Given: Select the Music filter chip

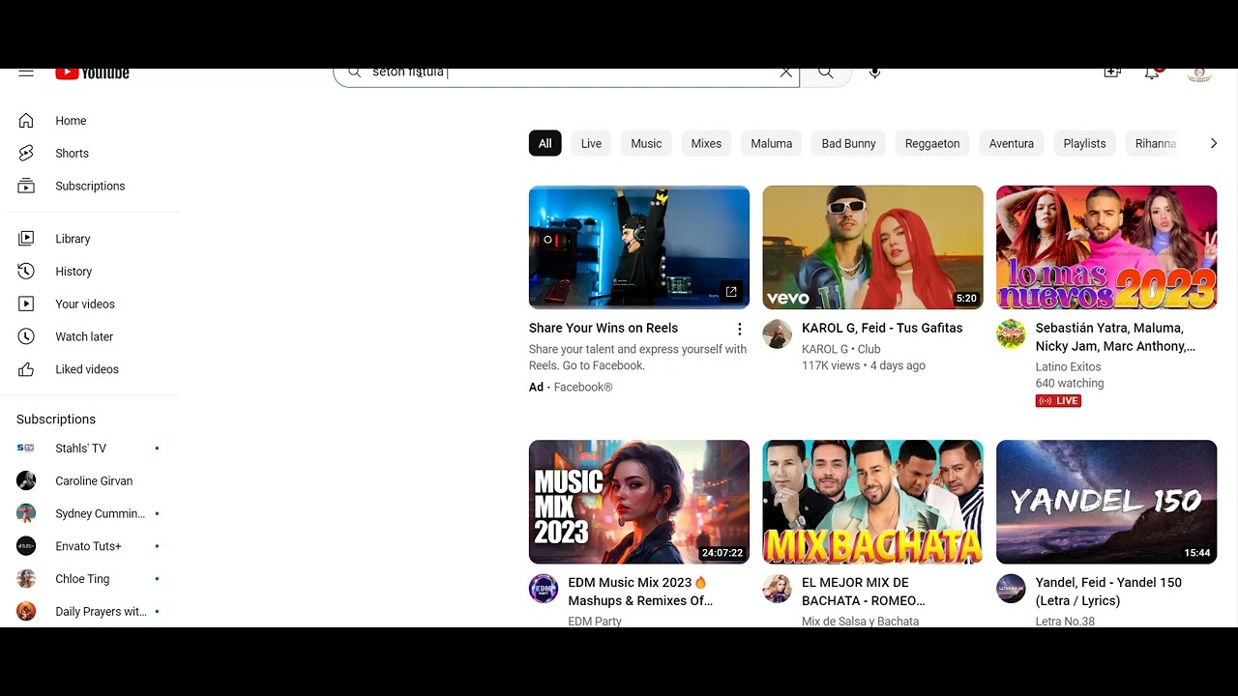Looking at the screenshot, I should click(646, 143).
